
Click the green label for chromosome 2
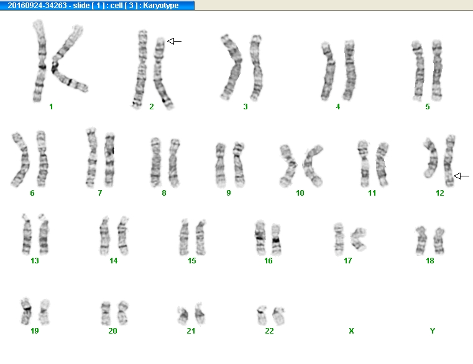coord(152,106)
